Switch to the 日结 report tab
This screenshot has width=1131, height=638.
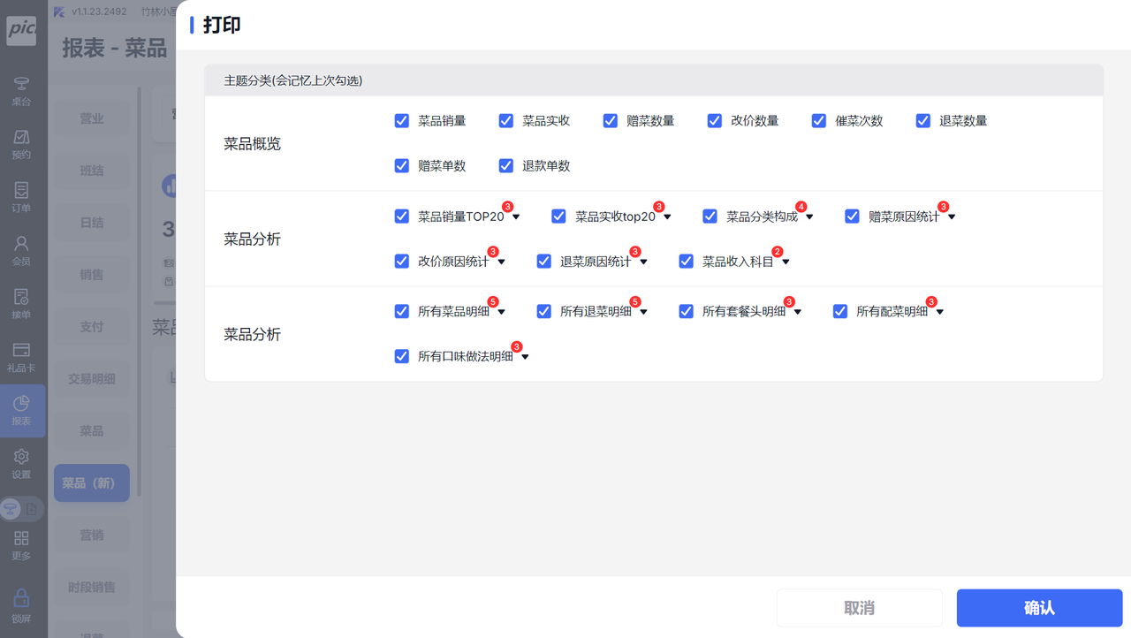[92, 223]
